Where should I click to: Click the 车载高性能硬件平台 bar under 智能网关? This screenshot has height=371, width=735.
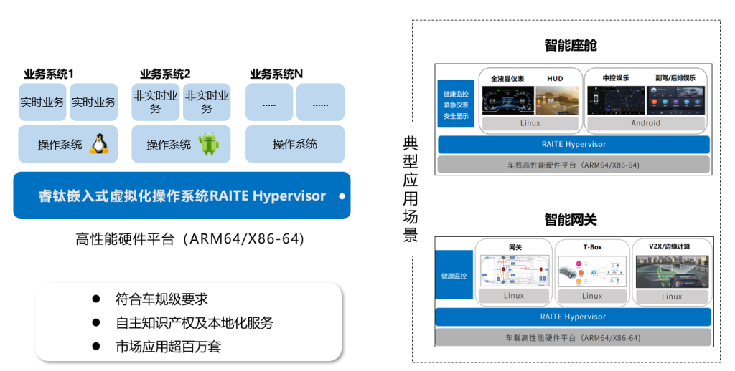pyautogui.click(x=573, y=337)
